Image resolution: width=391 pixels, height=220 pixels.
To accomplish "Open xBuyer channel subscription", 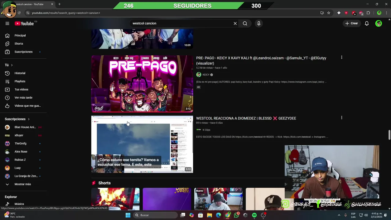I will point(24,135).
